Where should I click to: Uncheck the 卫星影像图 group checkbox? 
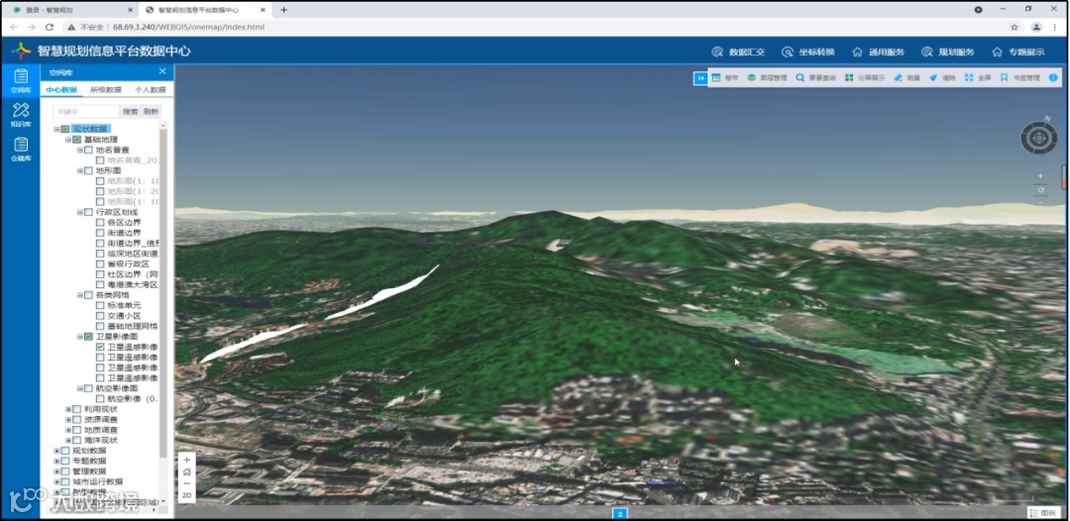pos(89,336)
